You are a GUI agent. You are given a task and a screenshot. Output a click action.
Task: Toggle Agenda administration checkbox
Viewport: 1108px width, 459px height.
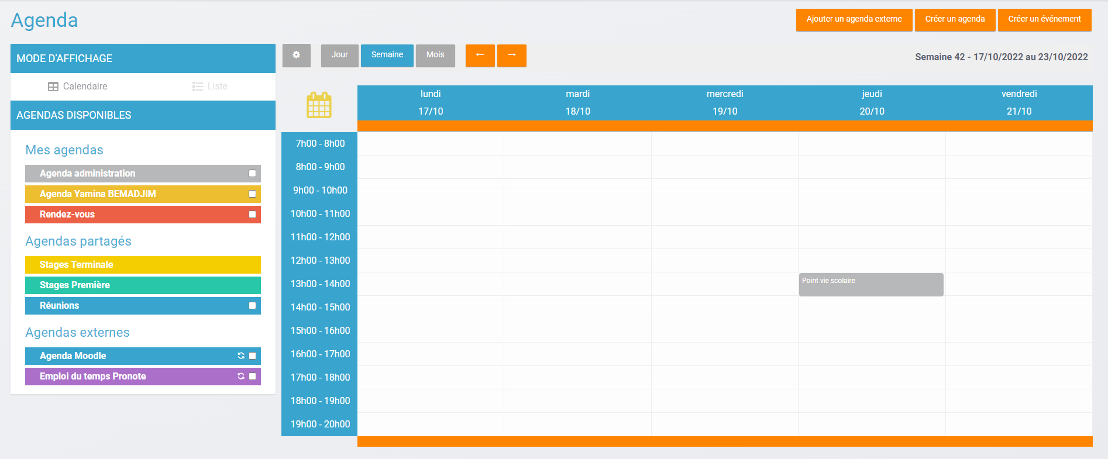tap(252, 174)
